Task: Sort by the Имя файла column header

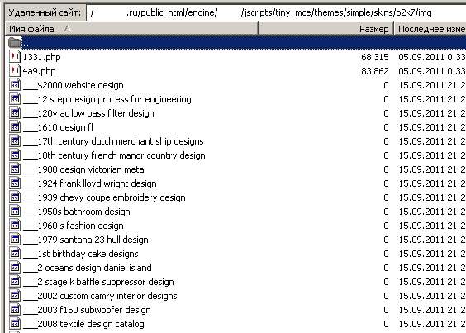Action: (x=131, y=29)
